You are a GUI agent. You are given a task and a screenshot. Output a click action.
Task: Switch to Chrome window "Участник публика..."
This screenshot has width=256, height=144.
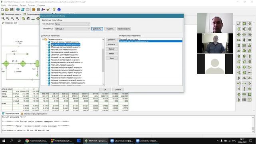[36, 141]
